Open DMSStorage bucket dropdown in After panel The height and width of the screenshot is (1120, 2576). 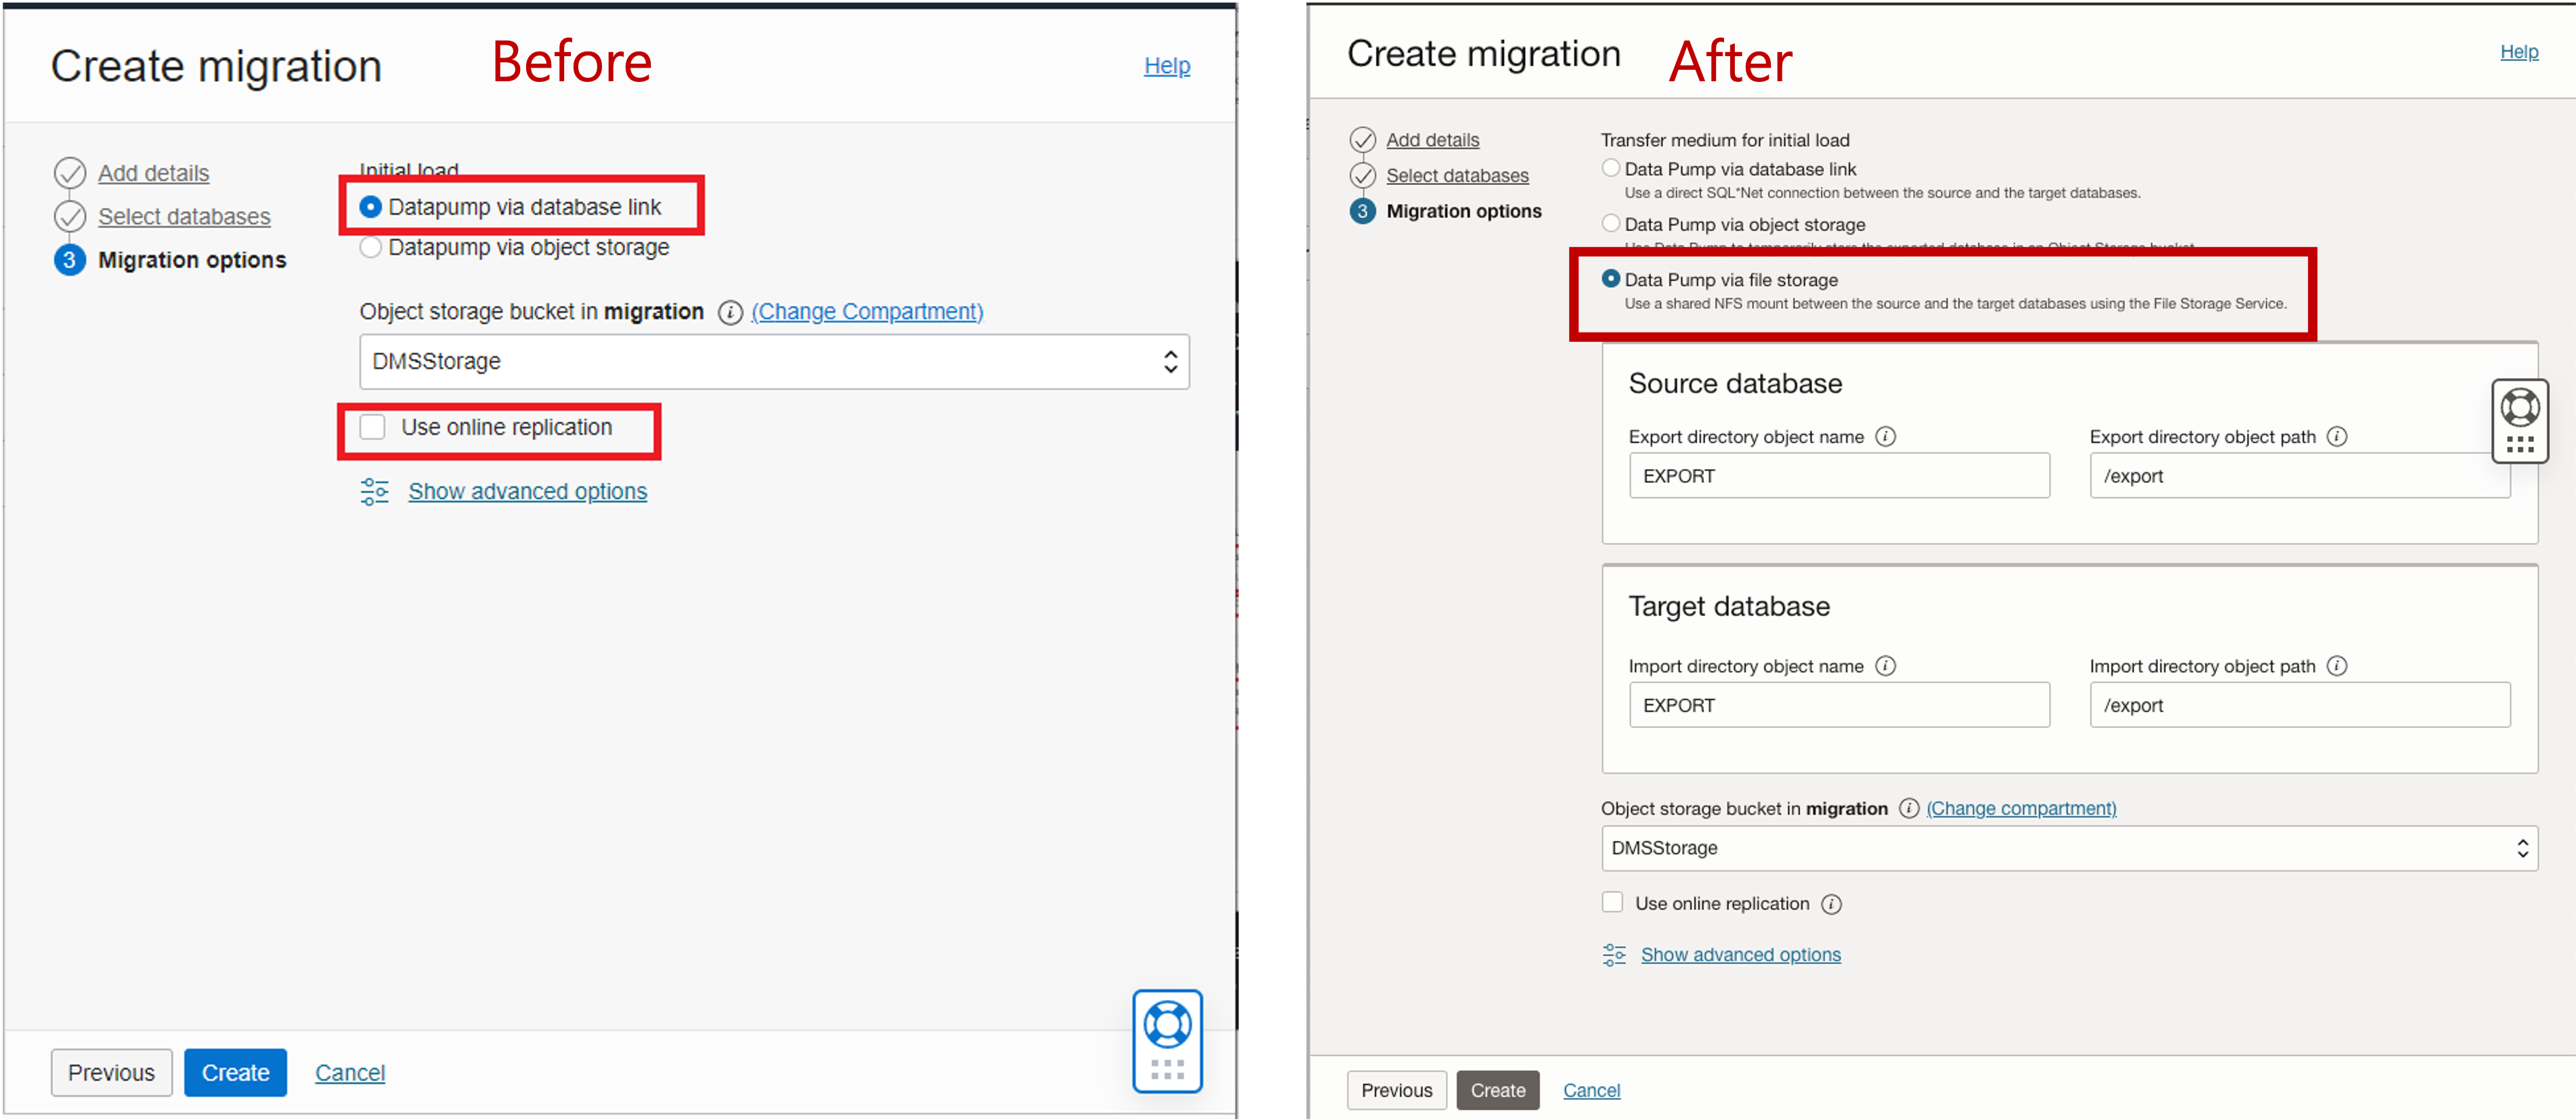coord(2069,848)
